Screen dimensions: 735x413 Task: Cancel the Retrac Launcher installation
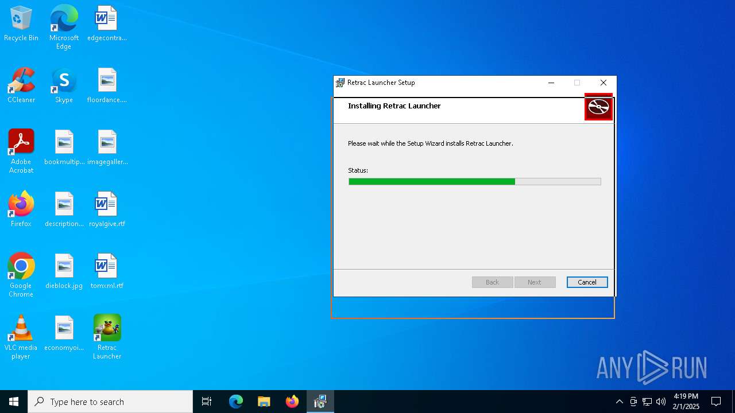point(587,282)
